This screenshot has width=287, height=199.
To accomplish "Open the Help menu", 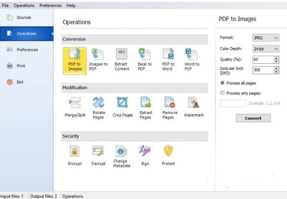I will pos(71,5).
